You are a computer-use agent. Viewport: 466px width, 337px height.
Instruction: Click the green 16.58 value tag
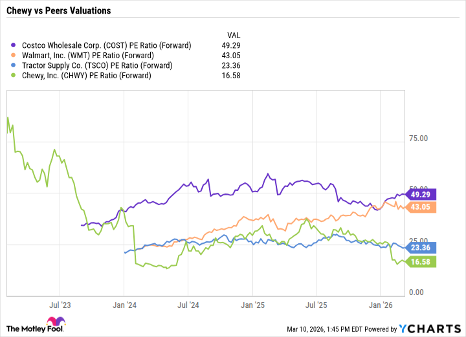coord(422,261)
